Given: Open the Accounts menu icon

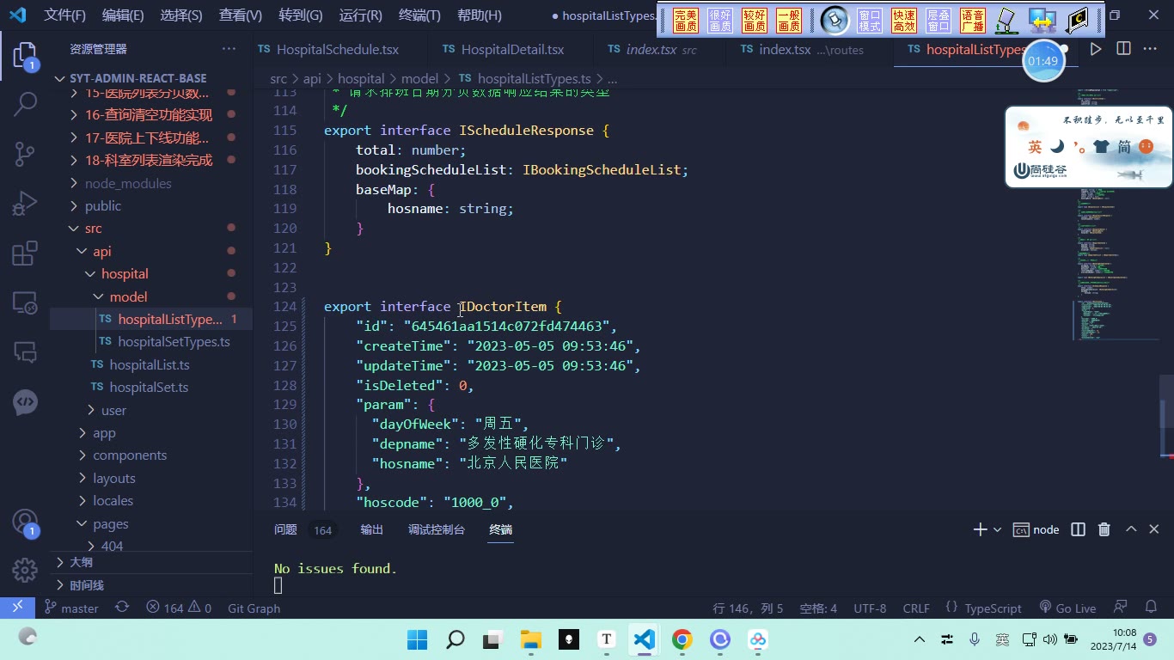Looking at the screenshot, I should pos(25,522).
